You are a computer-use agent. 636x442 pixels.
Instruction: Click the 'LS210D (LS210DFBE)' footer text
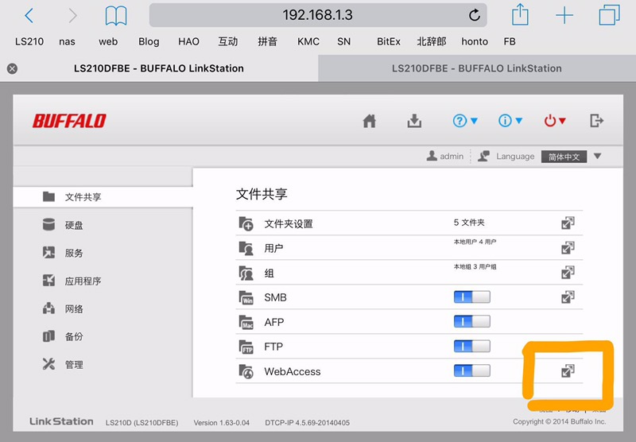142,423
